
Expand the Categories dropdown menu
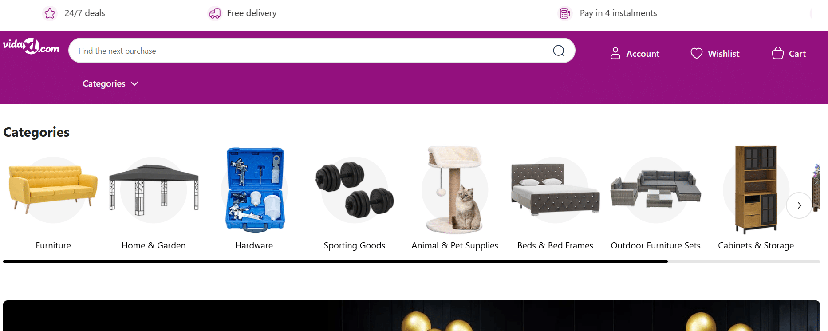[x=110, y=83]
